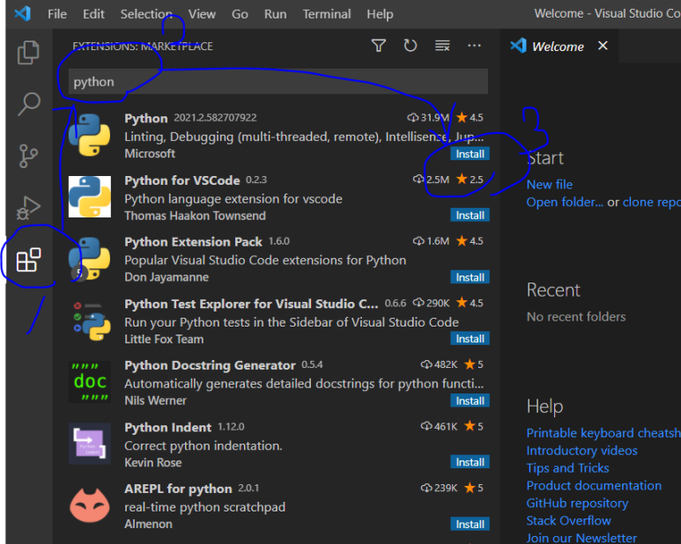This screenshot has width=681, height=544.
Task: Open the Help menu
Action: click(x=380, y=14)
